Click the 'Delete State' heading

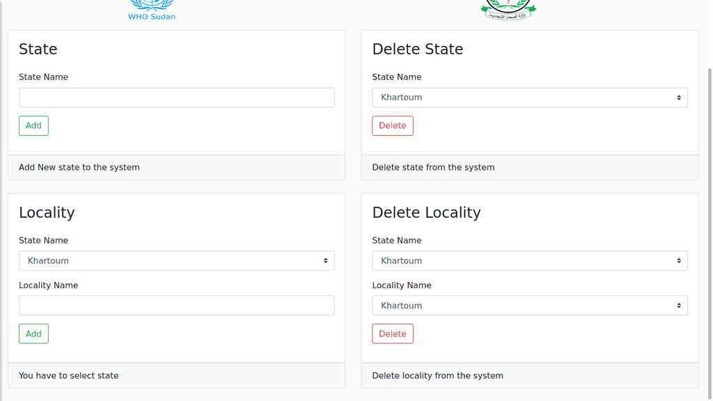(x=418, y=49)
